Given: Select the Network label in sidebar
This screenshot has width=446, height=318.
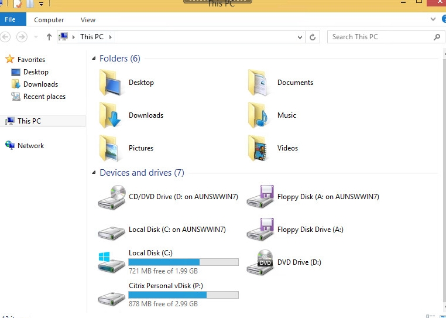Looking at the screenshot, I should 30,146.
